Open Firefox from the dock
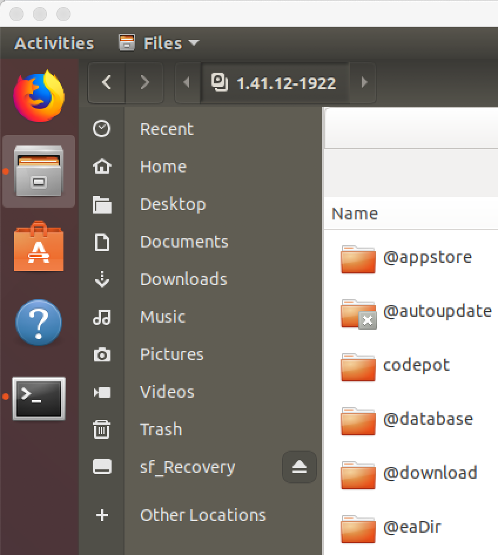Screen dimensions: 498x555 click(x=39, y=96)
